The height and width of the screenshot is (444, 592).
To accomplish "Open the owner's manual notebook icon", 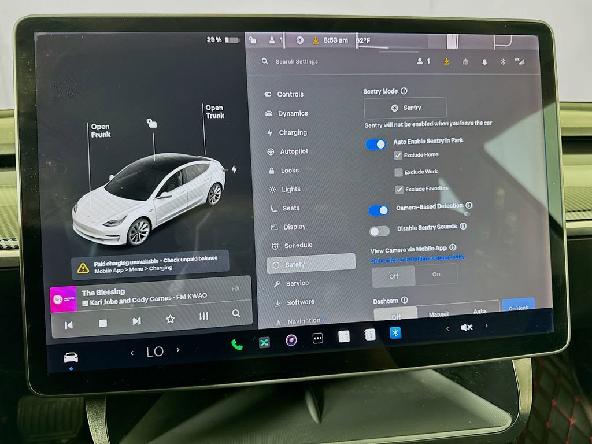I will (x=370, y=335).
